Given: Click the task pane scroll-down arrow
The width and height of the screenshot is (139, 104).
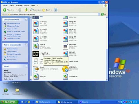Looking at the screenshot, I should (x=31, y=79).
